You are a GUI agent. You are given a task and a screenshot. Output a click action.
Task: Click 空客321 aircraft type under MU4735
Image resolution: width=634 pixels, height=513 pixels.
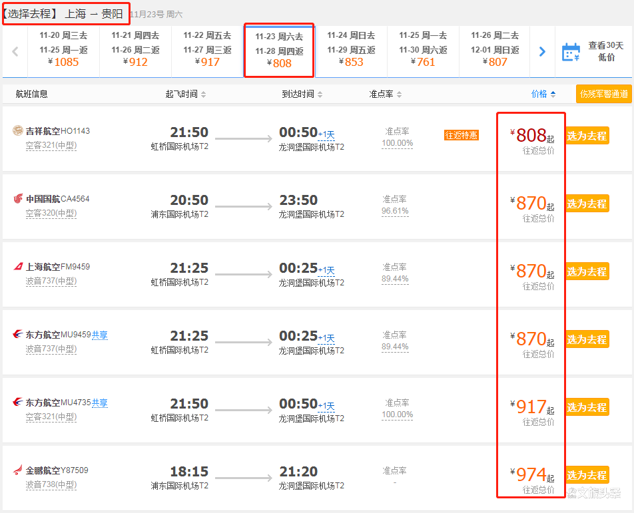(51, 417)
